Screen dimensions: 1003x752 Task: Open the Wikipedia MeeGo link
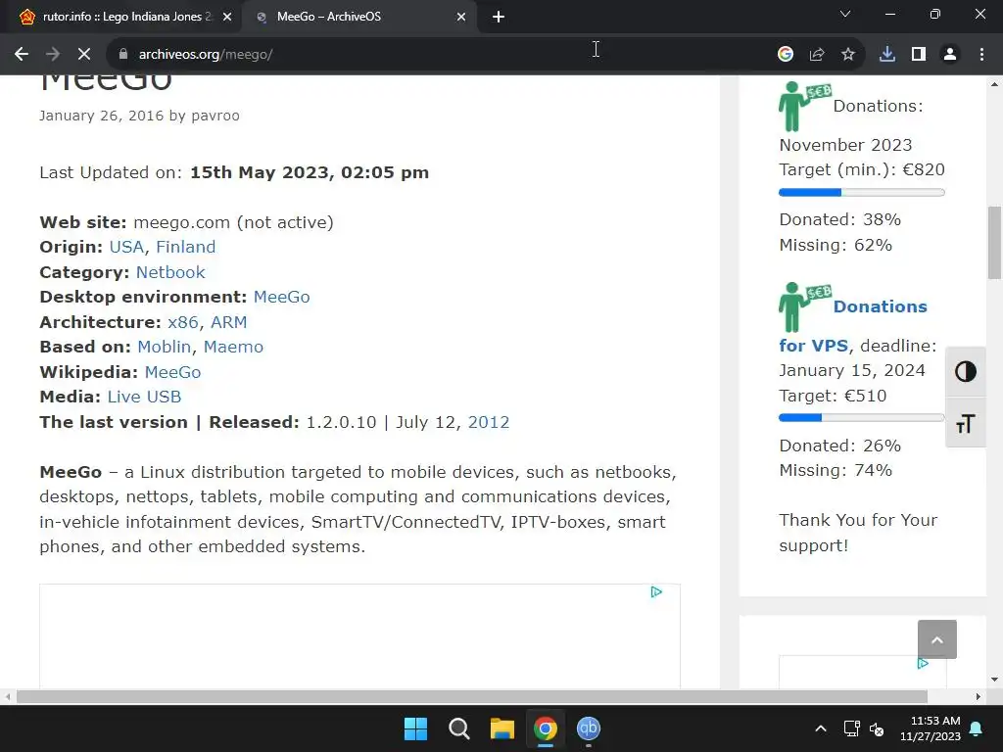point(172,372)
